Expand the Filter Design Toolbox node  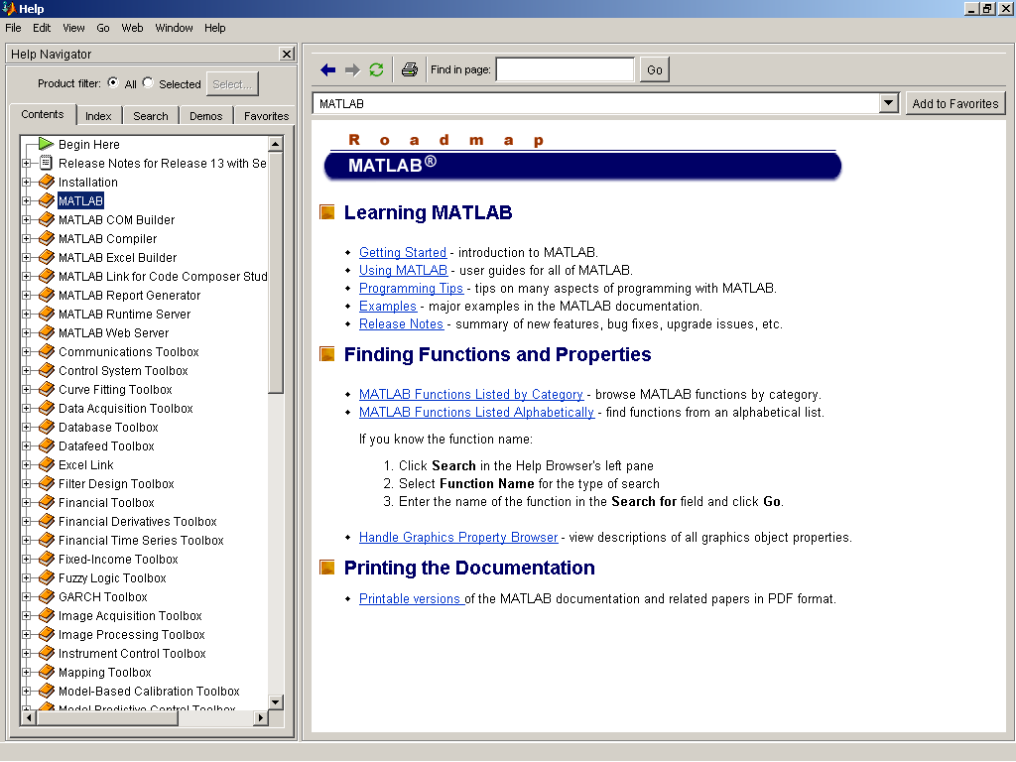click(x=27, y=483)
